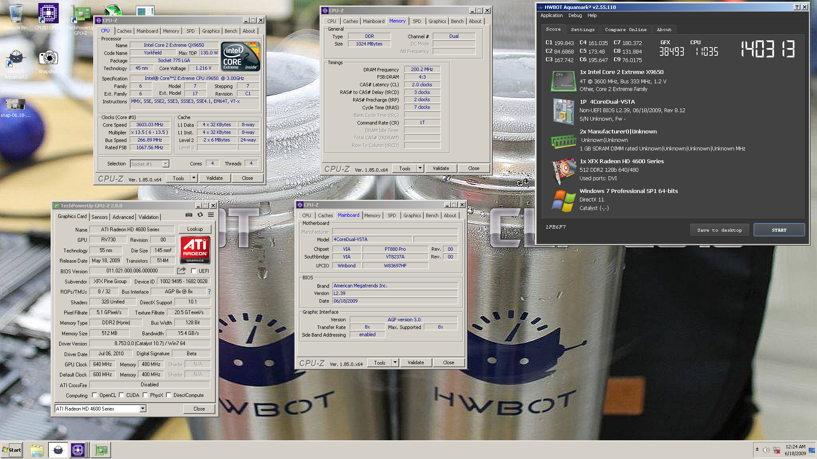Click Validate in the Memory tab window
This screenshot has height=459, width=817.
[441, 168]
